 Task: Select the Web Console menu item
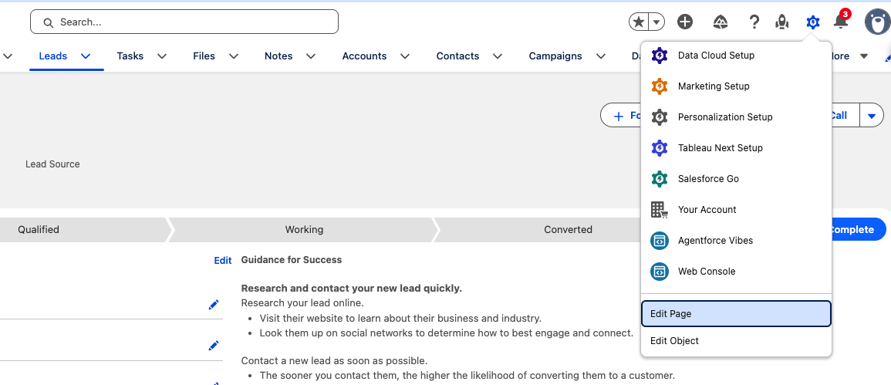click(x=736, y=272)
